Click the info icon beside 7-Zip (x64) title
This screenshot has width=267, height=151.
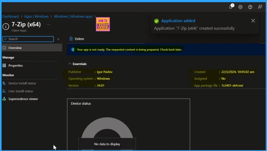tap(6, 26)
